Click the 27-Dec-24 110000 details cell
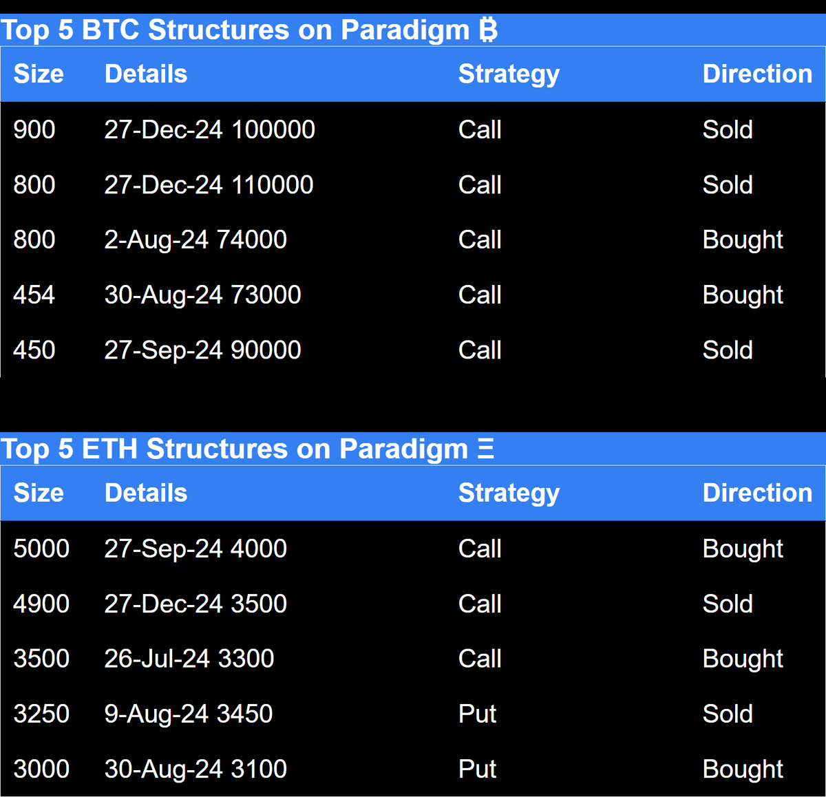Viewport: 826px width, 797px height. pos(209,184)
